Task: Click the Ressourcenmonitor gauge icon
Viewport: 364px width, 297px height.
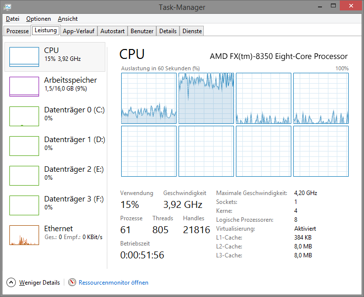Action: [72, 282]
